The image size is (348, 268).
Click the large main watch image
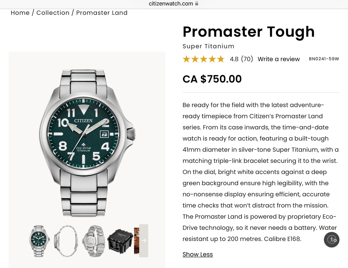coord(87,143)
